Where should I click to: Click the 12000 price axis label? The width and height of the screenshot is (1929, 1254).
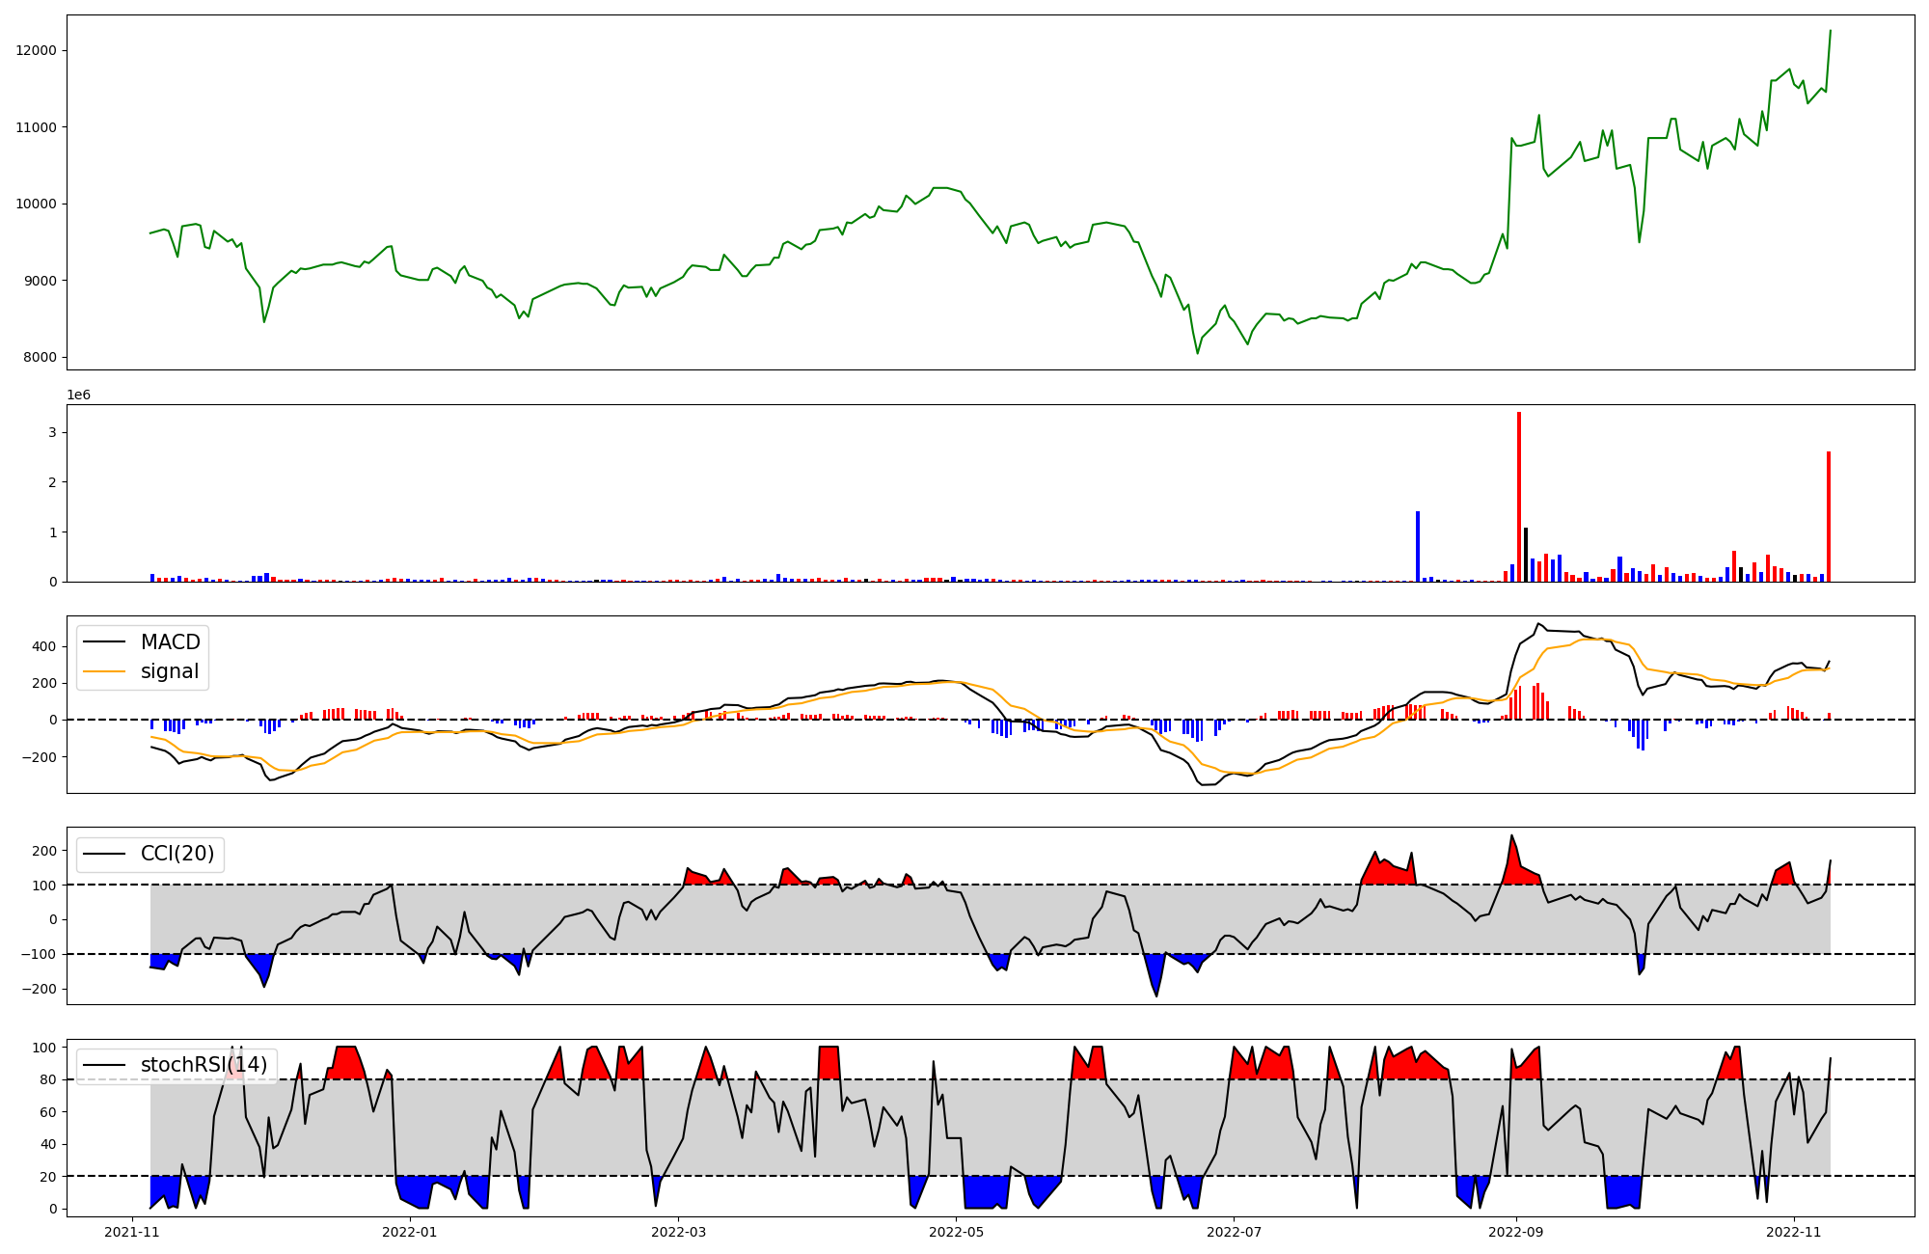(x=36, y=50)
